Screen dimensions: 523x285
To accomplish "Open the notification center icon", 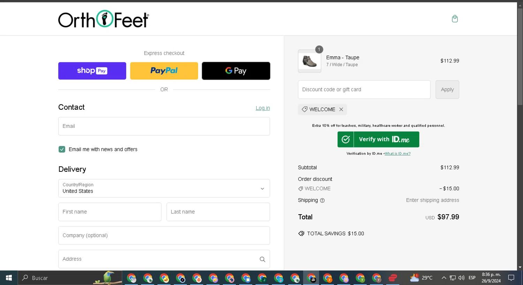I will tap(511, 278).
